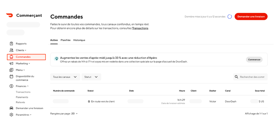Change Rangées par page value
This screenshot has height=129, width=279.
tap(74, 114)
